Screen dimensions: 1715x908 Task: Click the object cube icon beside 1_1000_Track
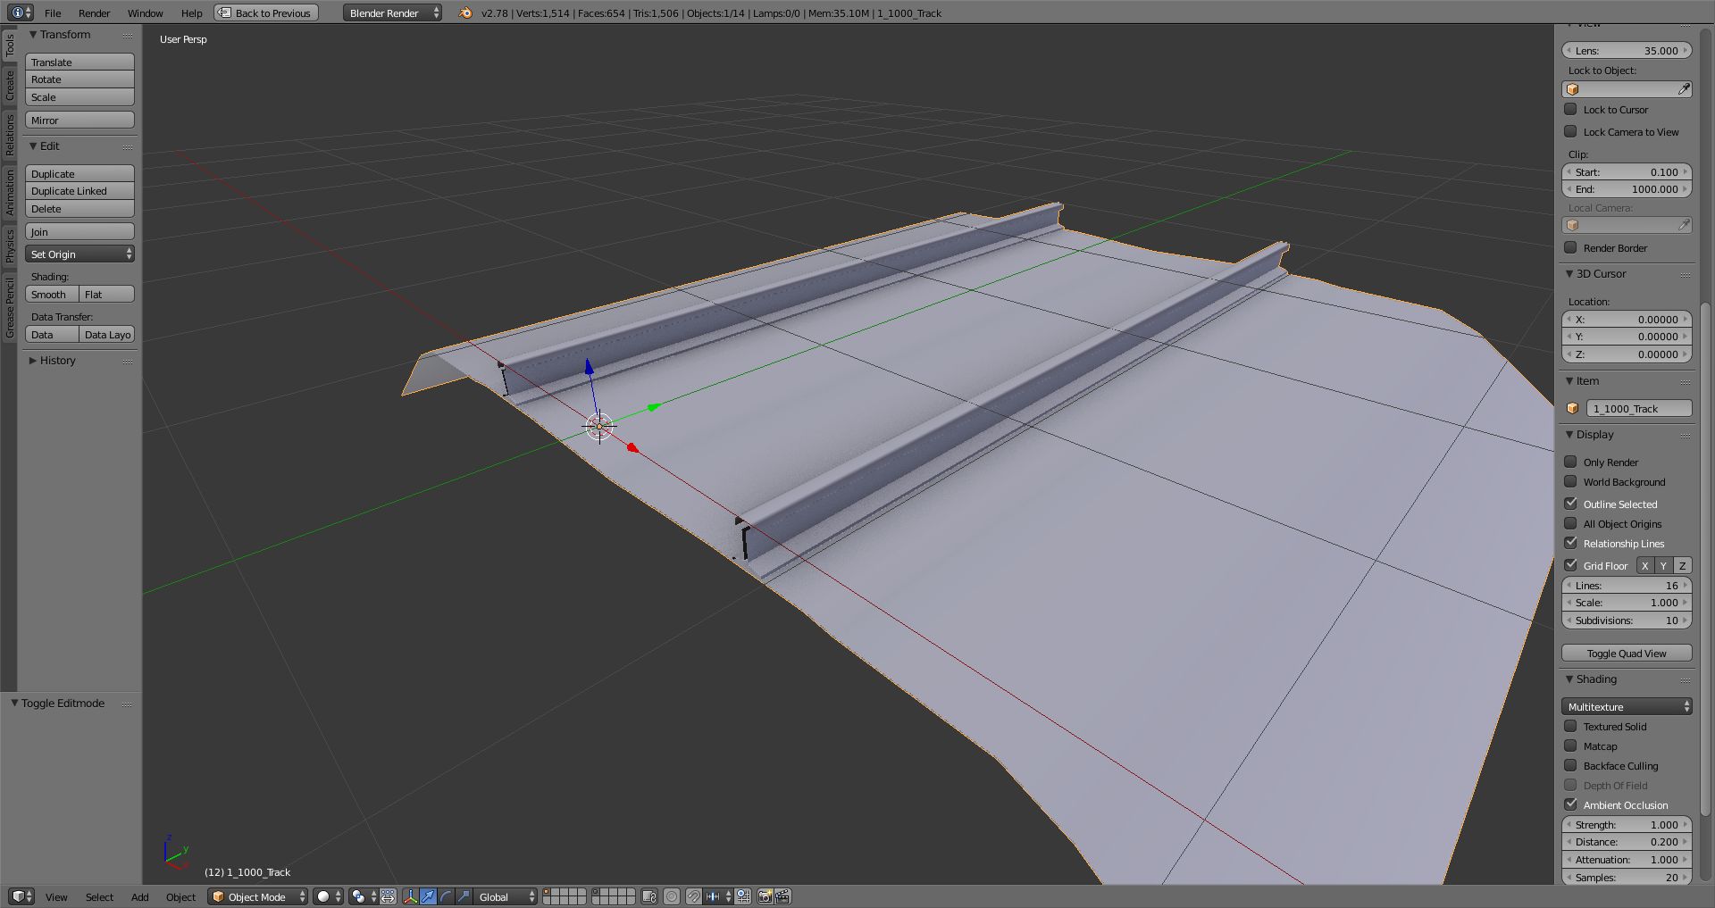pos(1573,408)
